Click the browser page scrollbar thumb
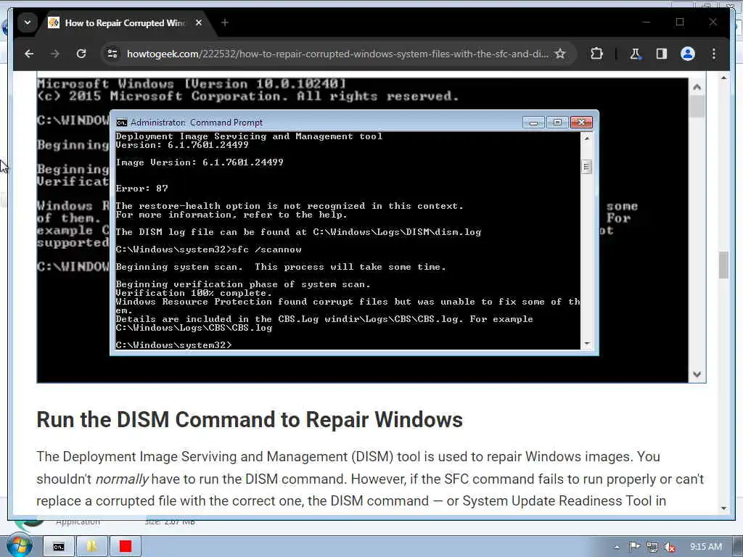 coord(723,265)
